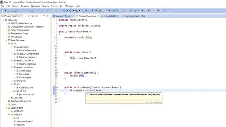Open the Window menu
This screenshot has height=127, width=226.
(69, 6)
